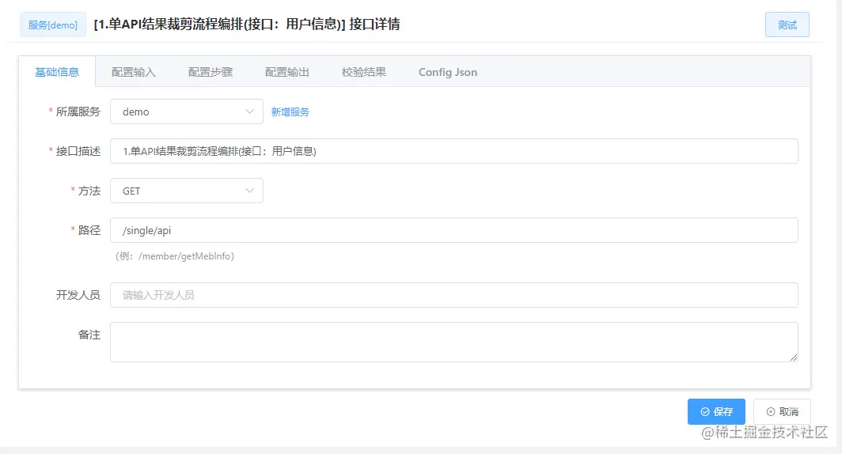Focus the 接口描述 input field
Viewport: 842px width, 454px height.
coord(453,151)
